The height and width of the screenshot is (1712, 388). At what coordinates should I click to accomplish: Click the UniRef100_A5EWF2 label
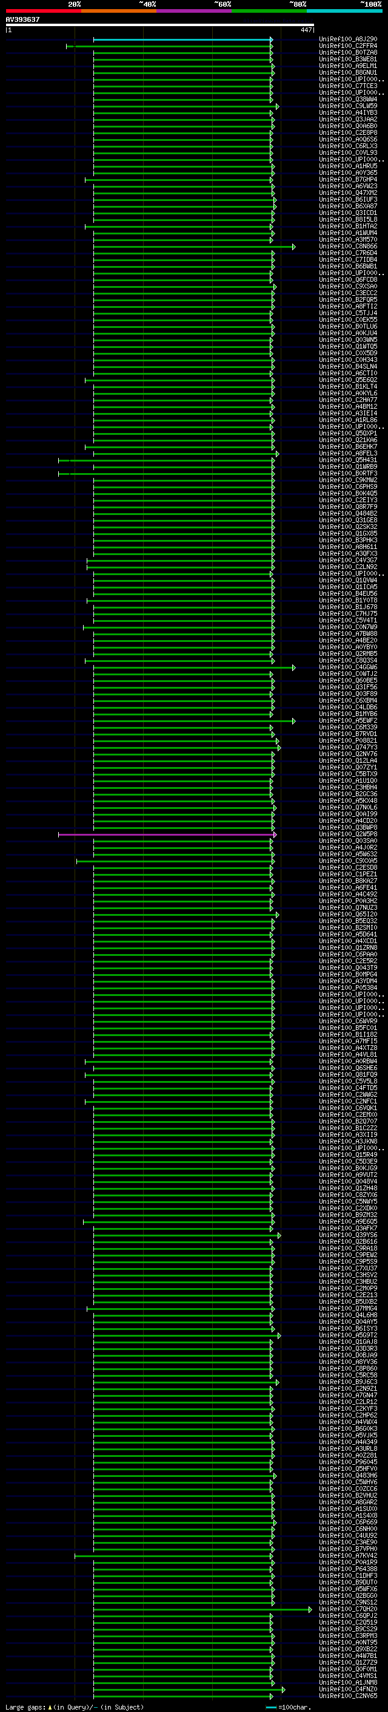(348, 720)
